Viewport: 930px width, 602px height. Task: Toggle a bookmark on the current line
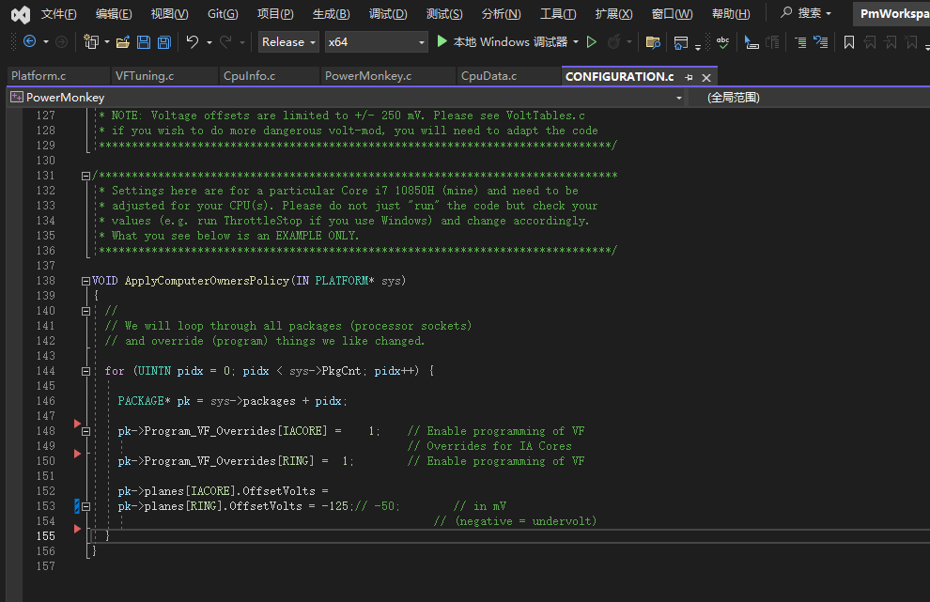848,42
